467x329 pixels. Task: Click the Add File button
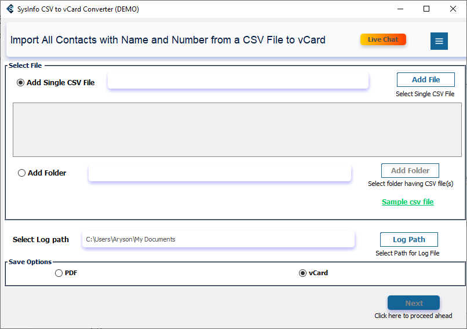click(425, 80)
